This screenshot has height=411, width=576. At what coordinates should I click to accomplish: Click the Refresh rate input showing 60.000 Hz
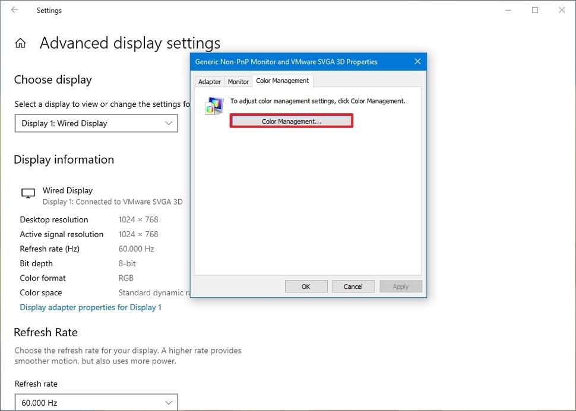coord(96,402)
